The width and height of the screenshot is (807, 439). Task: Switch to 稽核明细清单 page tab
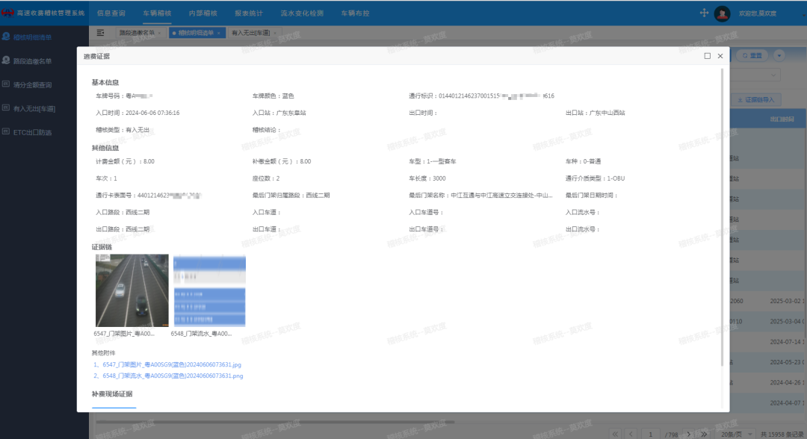(x=196, y=33)
